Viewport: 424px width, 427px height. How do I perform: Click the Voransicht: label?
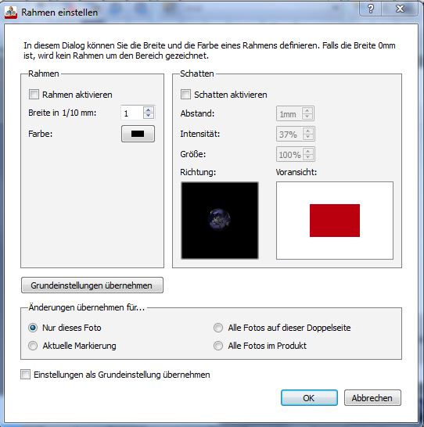point(296,172)
